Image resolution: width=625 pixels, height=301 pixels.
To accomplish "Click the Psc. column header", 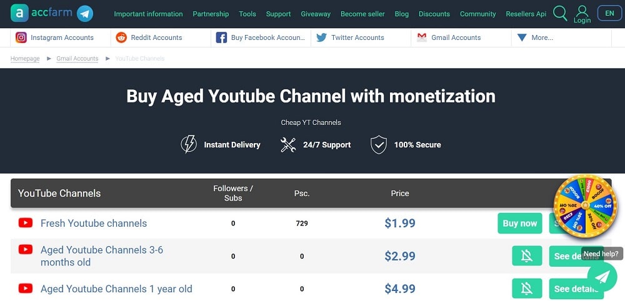I will pos(302,194).
